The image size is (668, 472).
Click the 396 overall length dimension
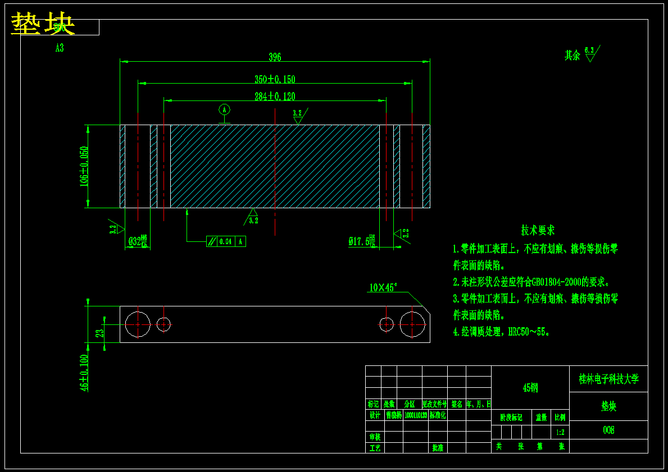point(275,57)
